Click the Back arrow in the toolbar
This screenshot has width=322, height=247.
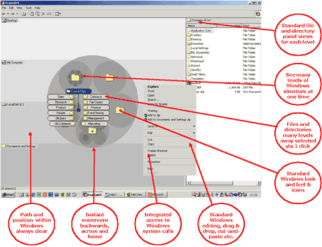point(3,14)
